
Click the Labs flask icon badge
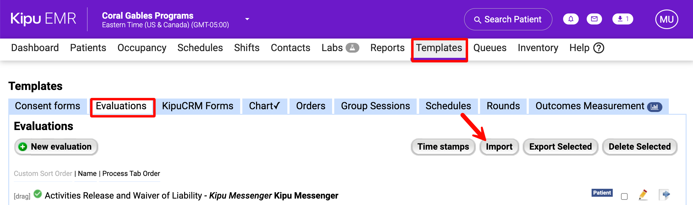[352, 48]
